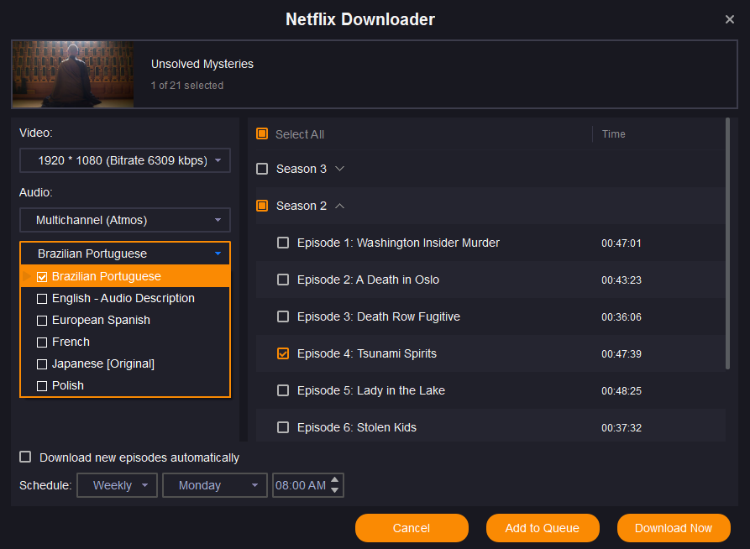The image size is (750, 549).
Task: Check French audio language
Action: (42, 342)
